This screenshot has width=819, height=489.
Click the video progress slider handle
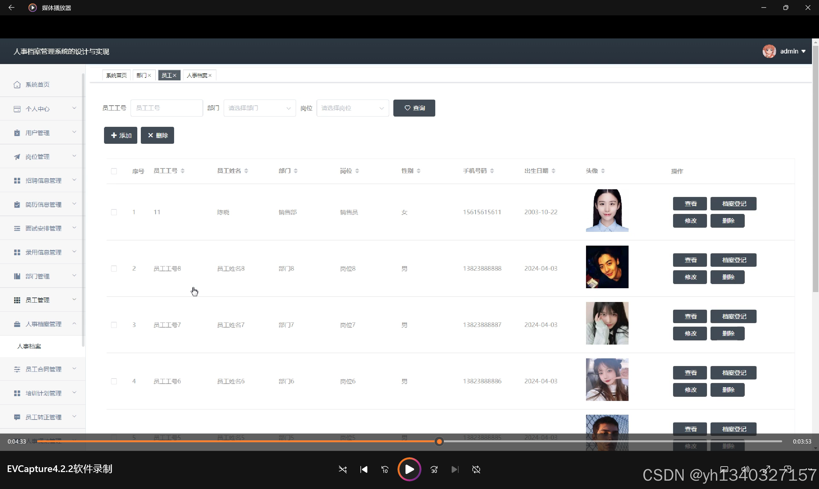coord(439,442)
